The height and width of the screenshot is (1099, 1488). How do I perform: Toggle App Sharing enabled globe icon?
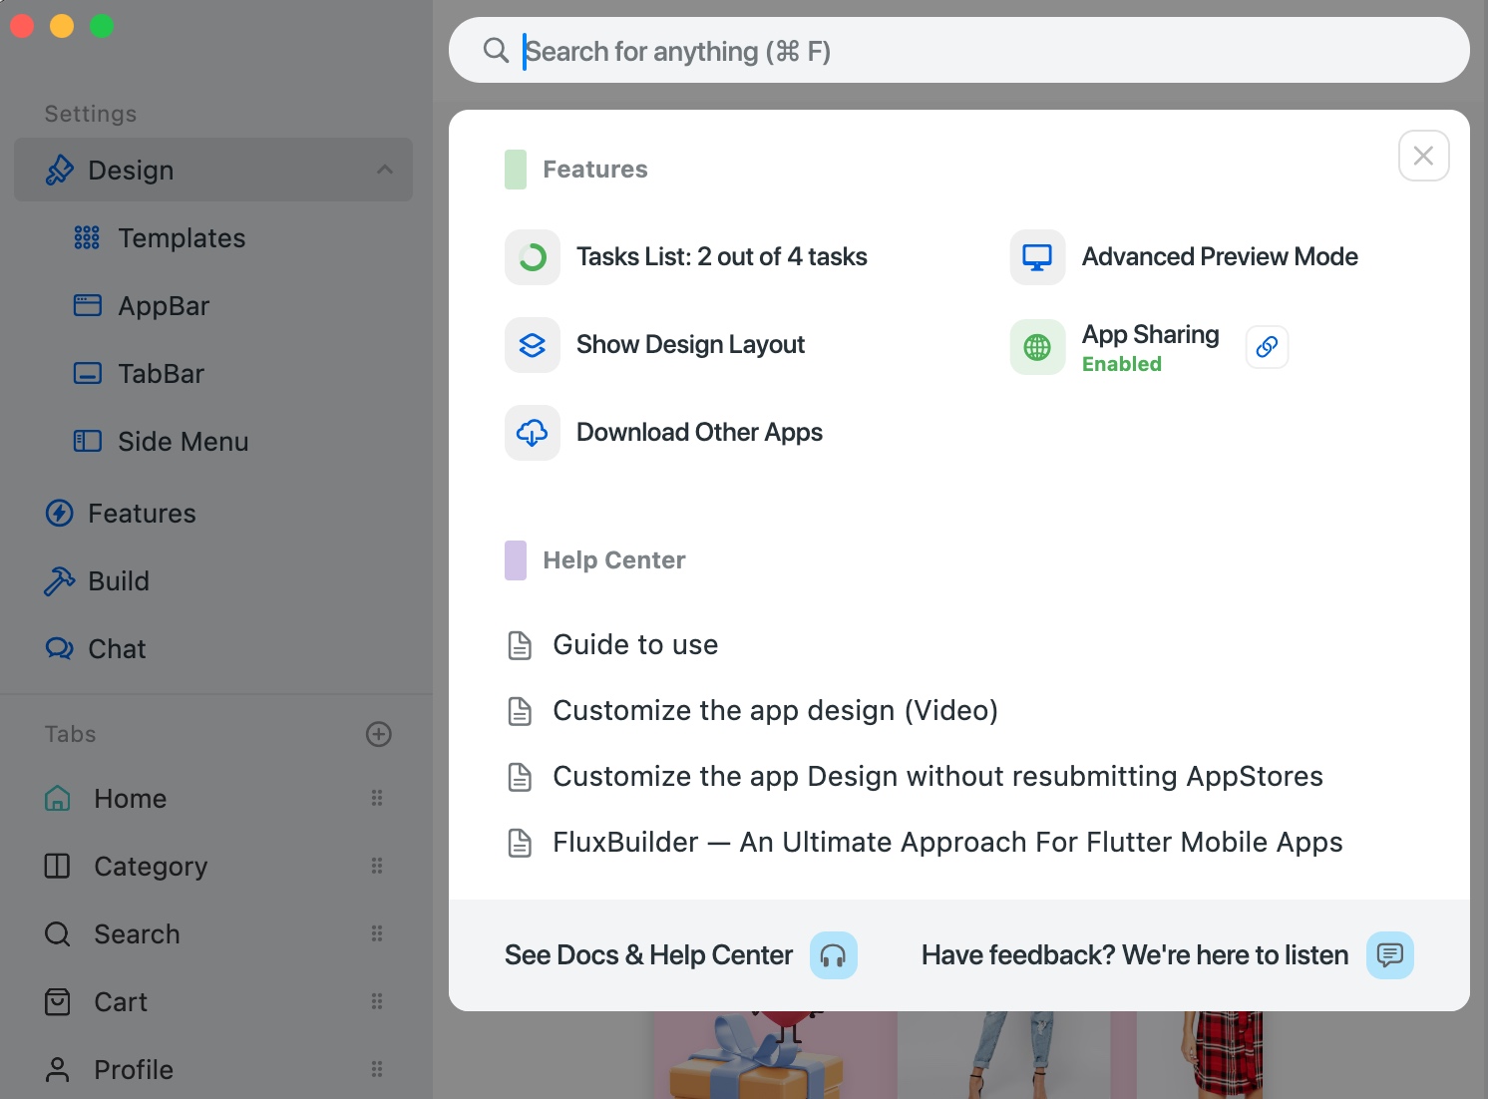pos(1037,347)
